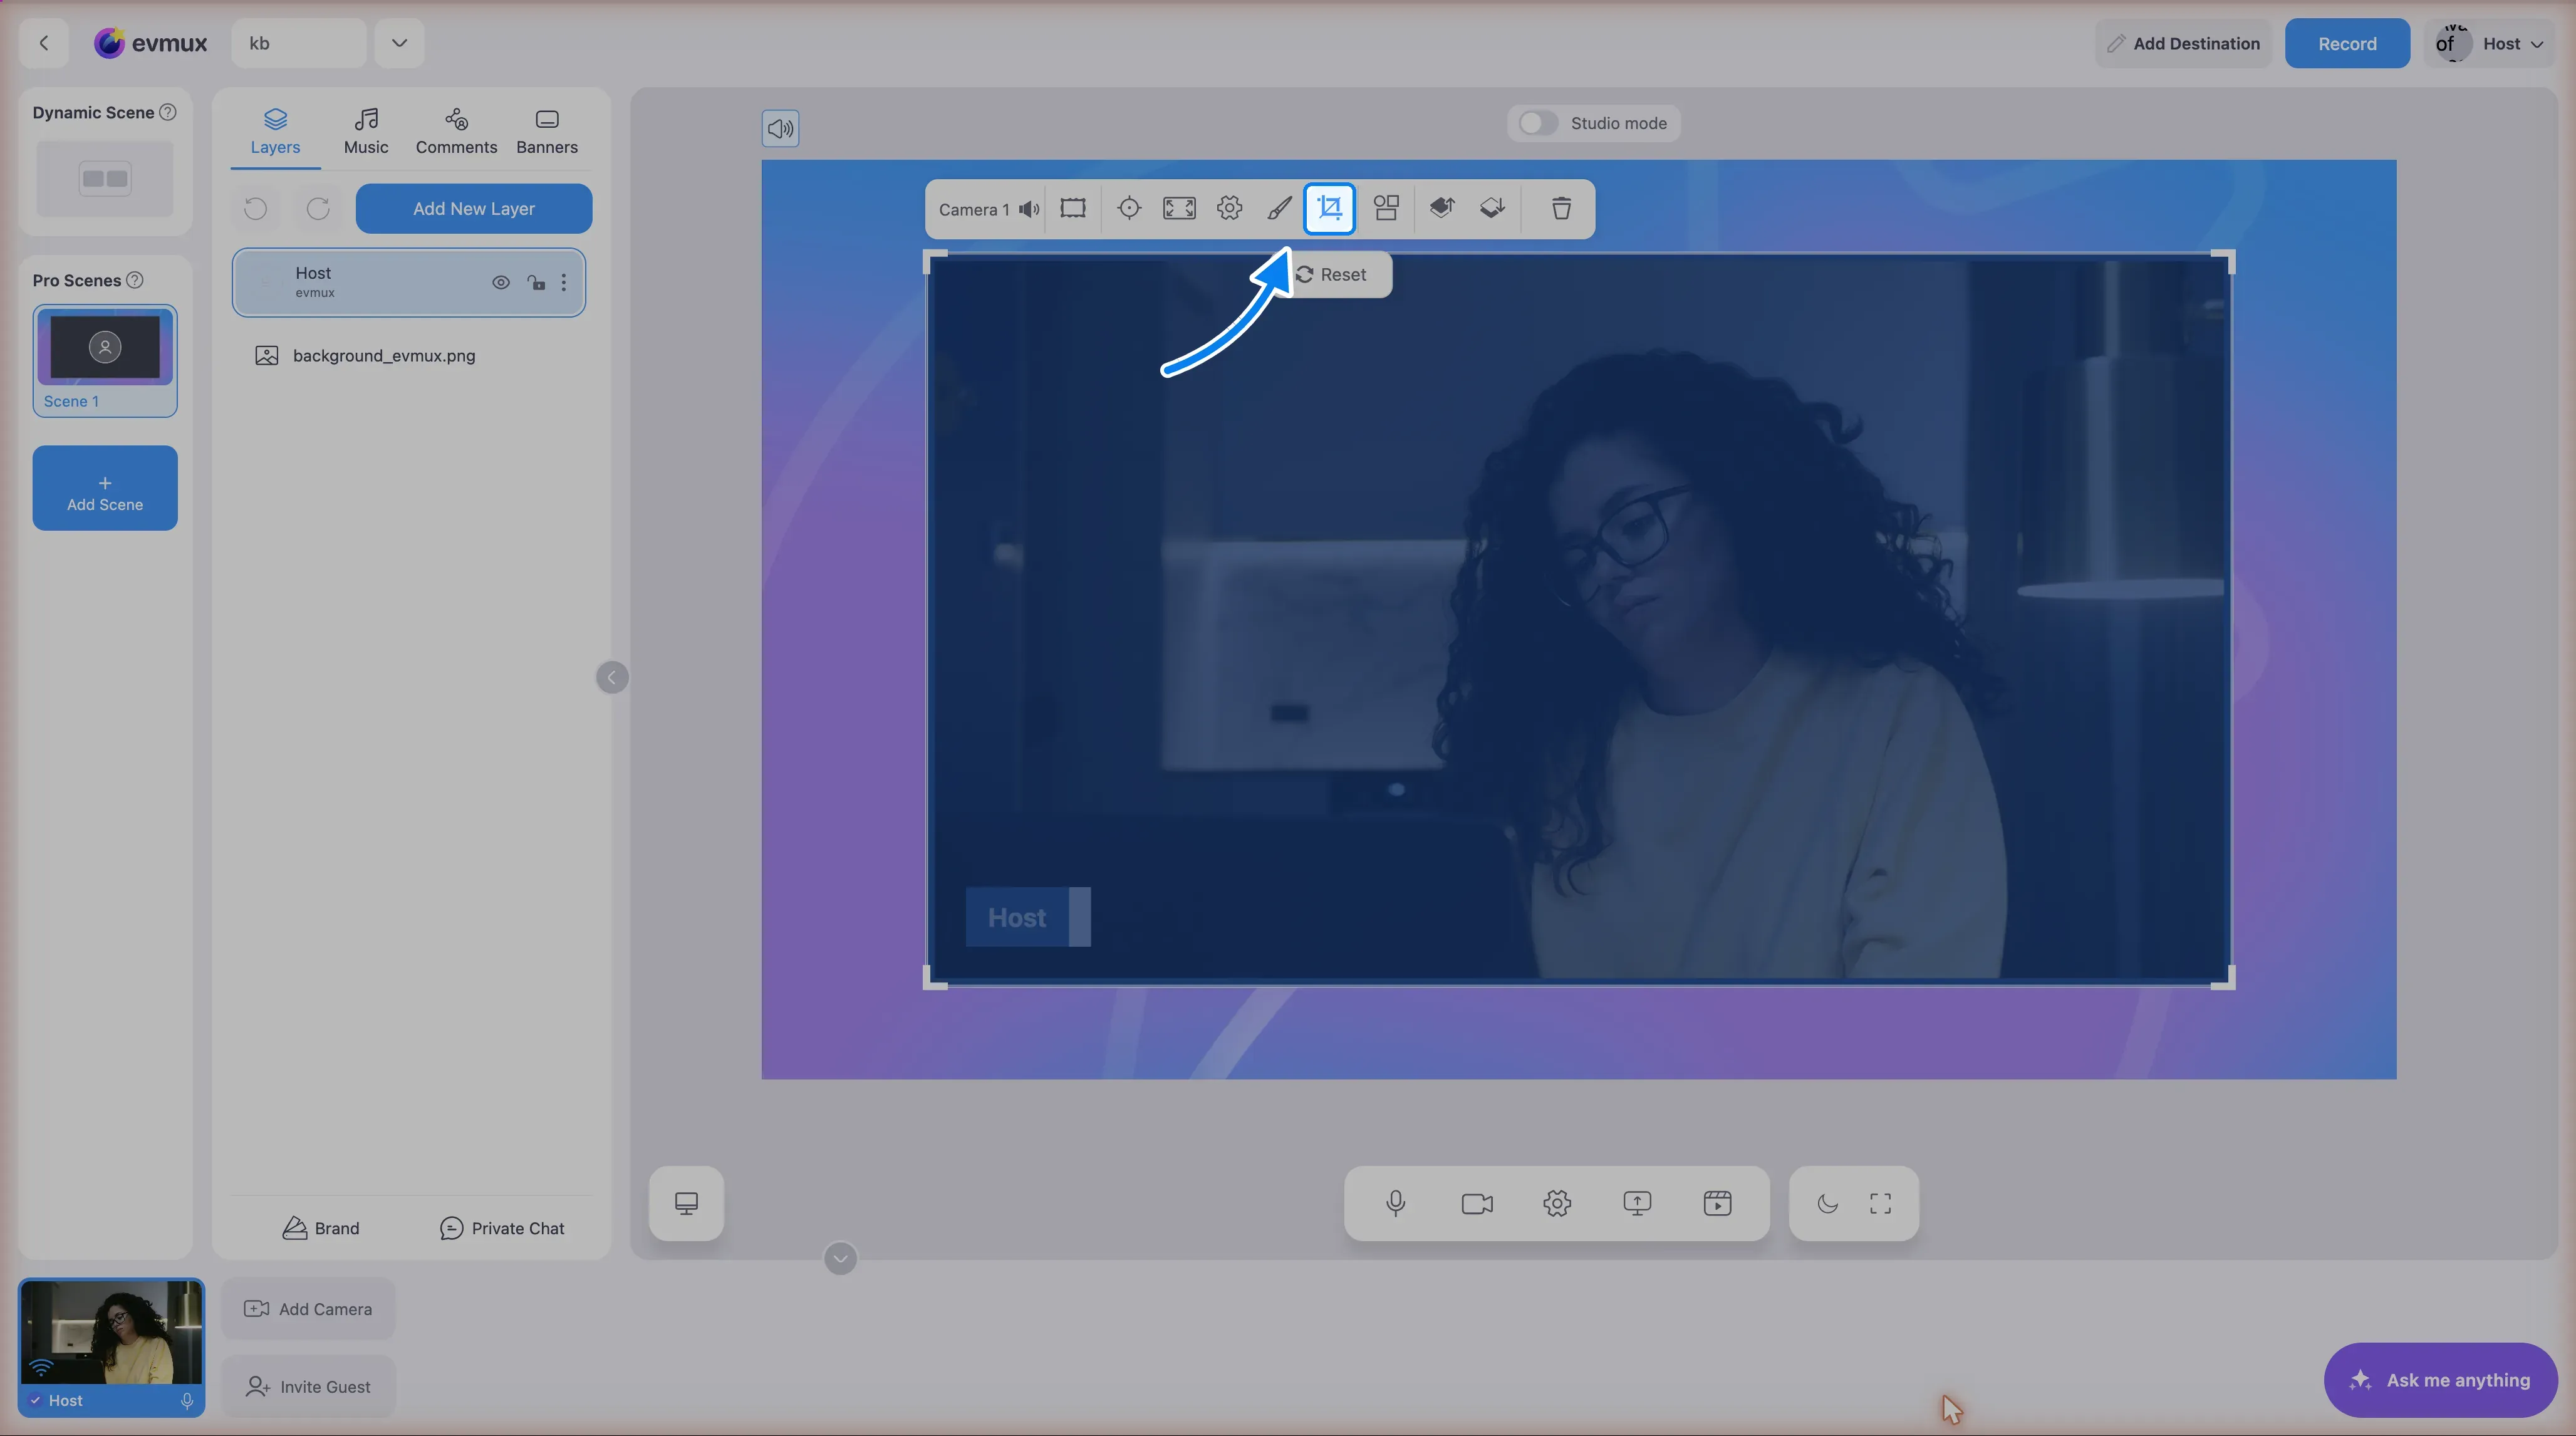
Task: Enter fullscreen with the bottom bar icon
Action: tap(1880, 1203)
